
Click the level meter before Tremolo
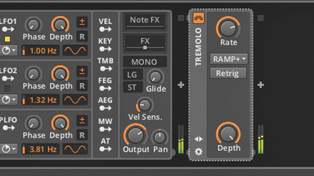click(181, 139)
